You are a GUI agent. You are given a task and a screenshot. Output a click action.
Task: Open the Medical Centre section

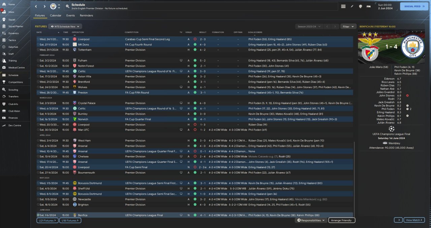pos(16,68)
